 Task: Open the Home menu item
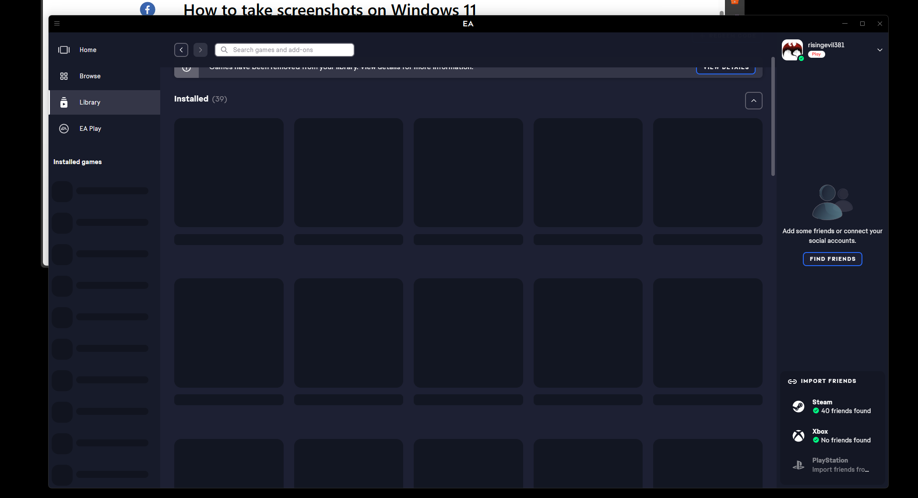pyautogui.click(x=105, y=50)
